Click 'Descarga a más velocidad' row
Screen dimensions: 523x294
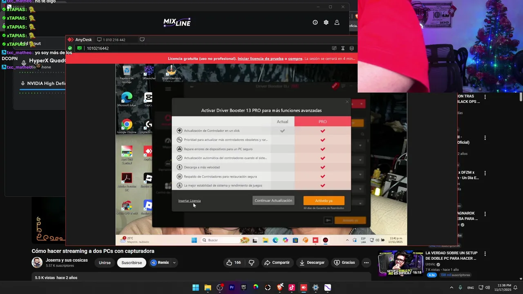261,167
